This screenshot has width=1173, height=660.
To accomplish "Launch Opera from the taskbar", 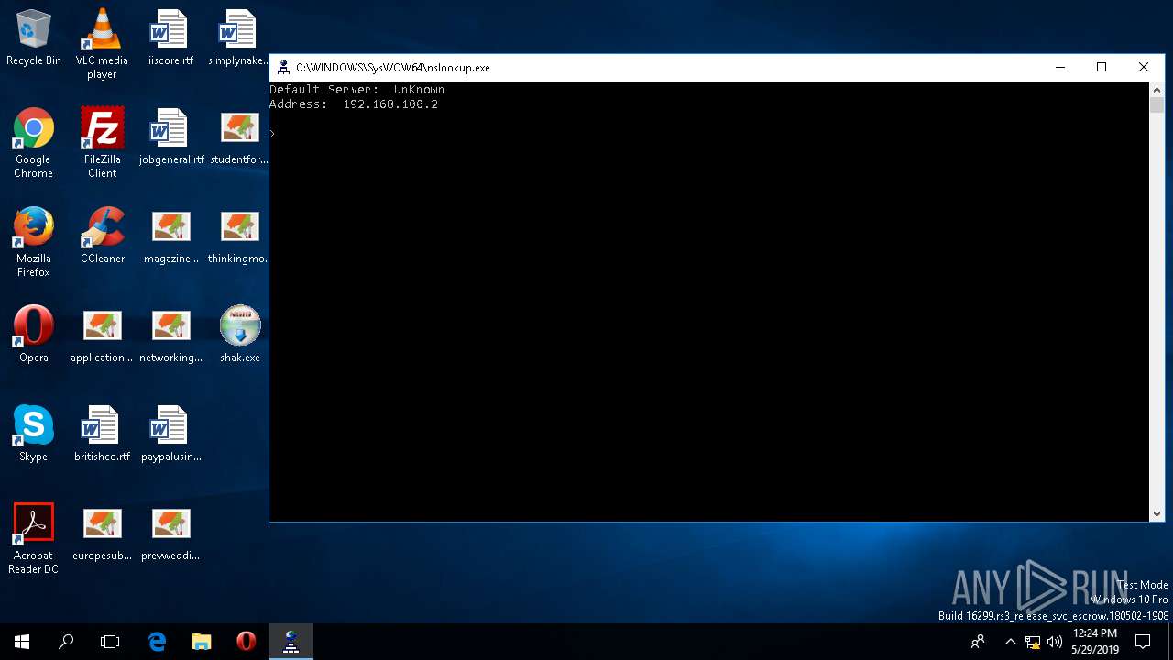I will click(x=246, y=642).
